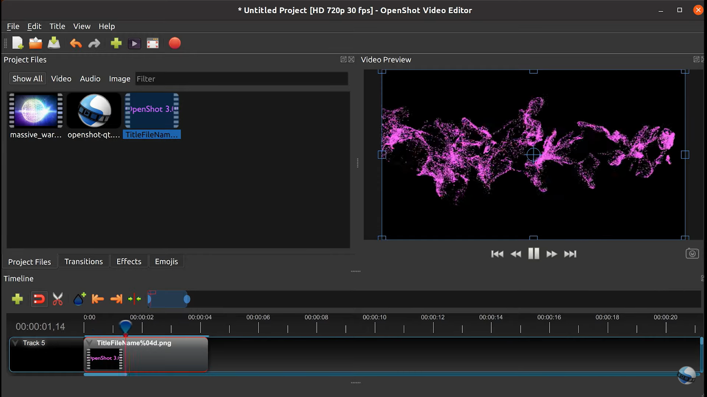This screenshot has width=707, height=397.
Task: Click the timeline zoom slider handle
Action: (187, 300)
